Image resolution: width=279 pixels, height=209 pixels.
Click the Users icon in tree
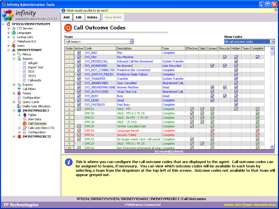(14, 46)
